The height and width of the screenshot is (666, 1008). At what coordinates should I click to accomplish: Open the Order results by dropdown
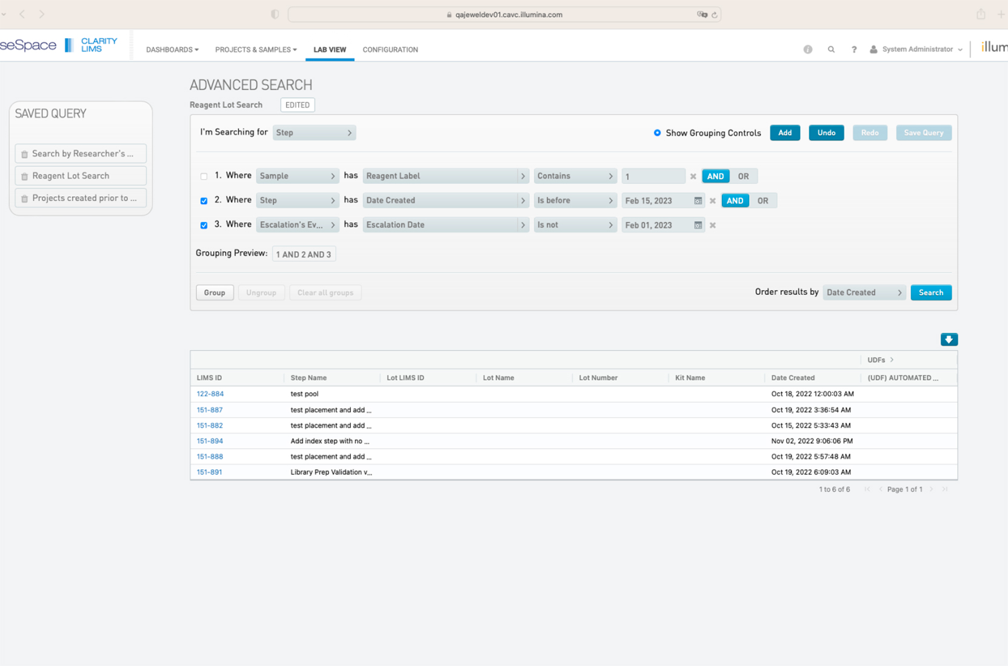pos(864,292)
